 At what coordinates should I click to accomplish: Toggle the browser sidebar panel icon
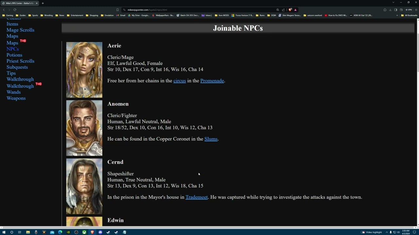396,10
